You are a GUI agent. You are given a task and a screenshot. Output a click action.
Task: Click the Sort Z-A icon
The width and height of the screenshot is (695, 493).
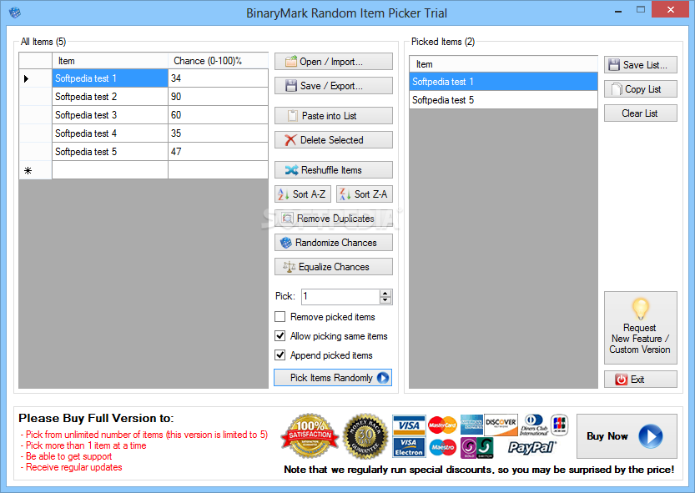(345, 194)
